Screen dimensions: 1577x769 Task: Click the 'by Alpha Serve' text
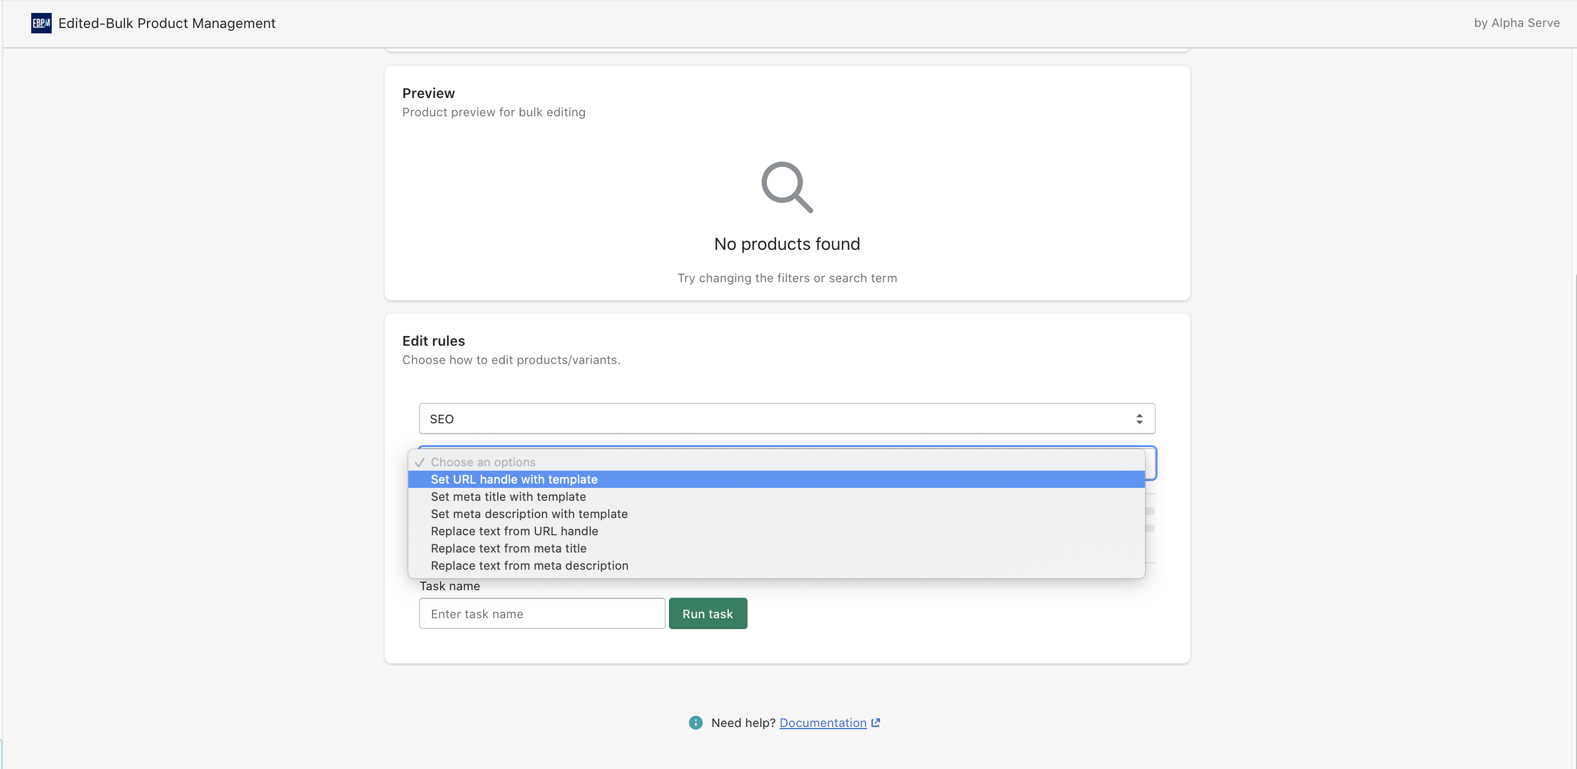1516,23
